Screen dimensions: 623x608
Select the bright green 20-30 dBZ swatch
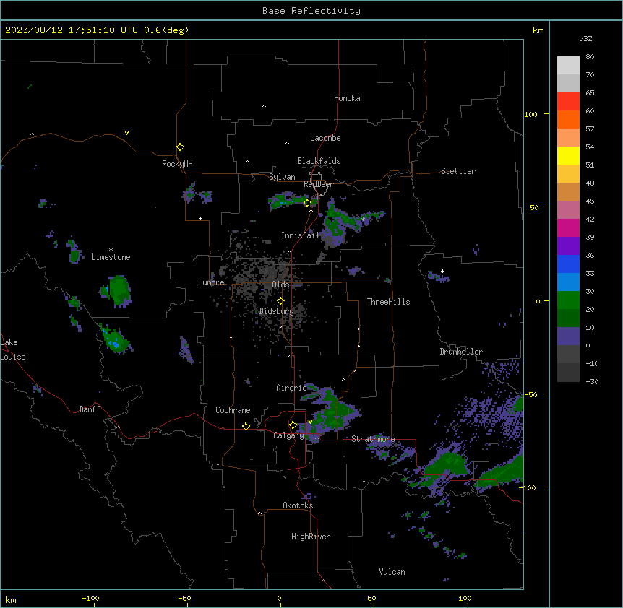click(x=568, y=300)
